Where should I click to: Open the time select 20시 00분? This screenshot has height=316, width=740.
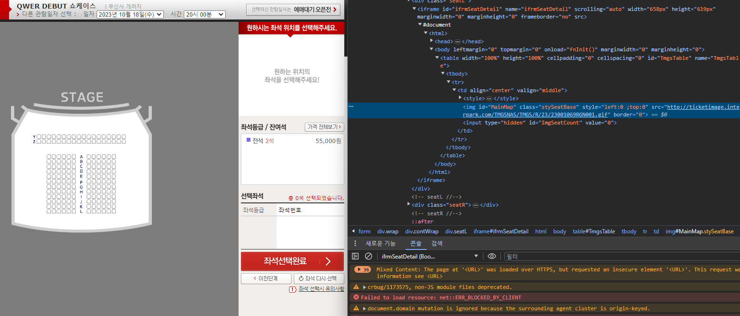coord(204,14)
